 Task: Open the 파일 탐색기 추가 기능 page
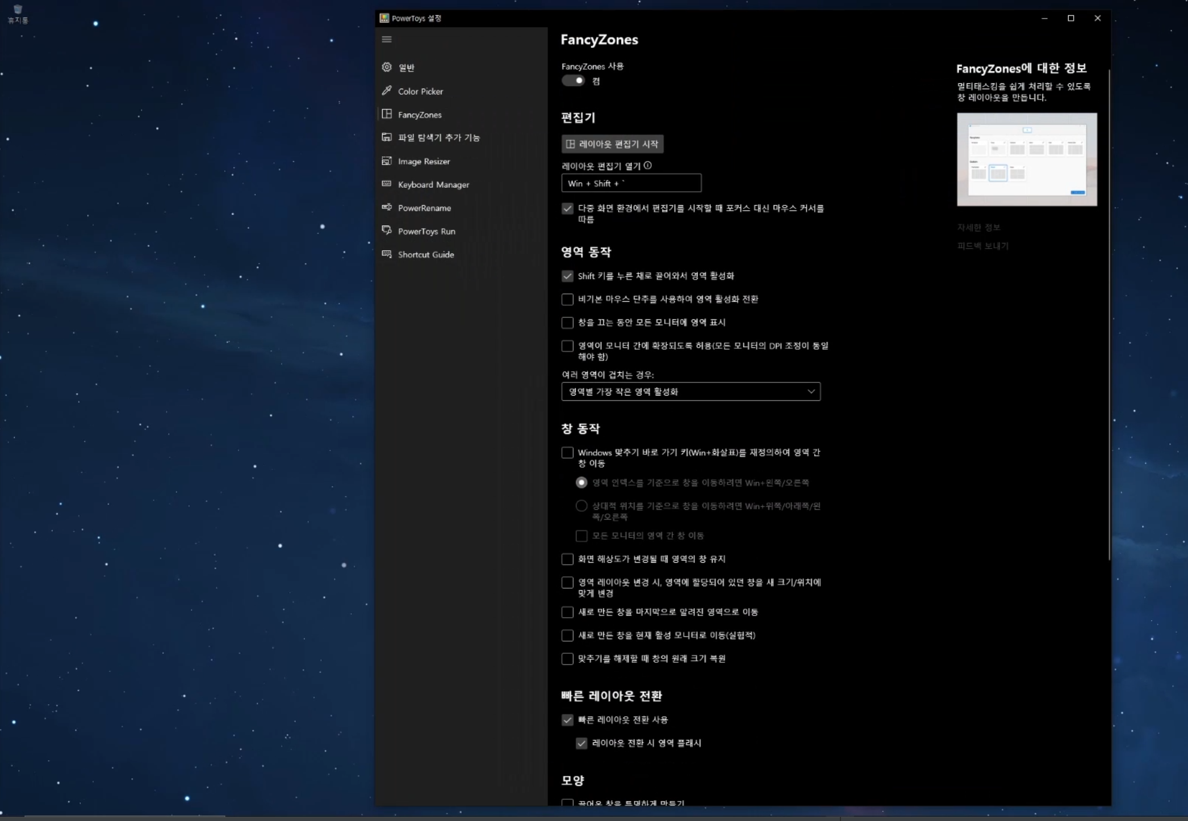461,138
